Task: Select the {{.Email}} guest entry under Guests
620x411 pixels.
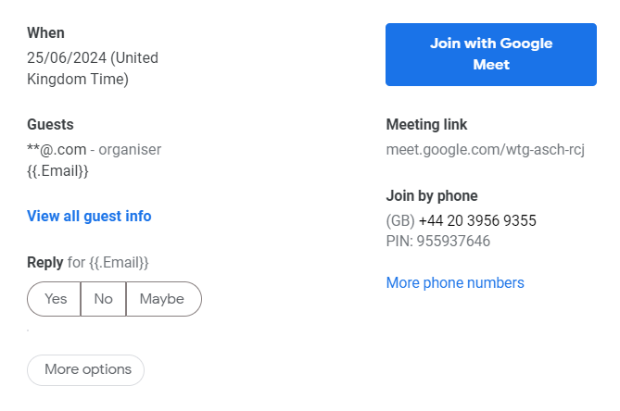Action: click(x=57, y=171)
